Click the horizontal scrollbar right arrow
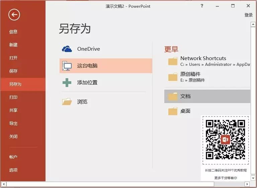257x188 pixels. tap(247, 184)
